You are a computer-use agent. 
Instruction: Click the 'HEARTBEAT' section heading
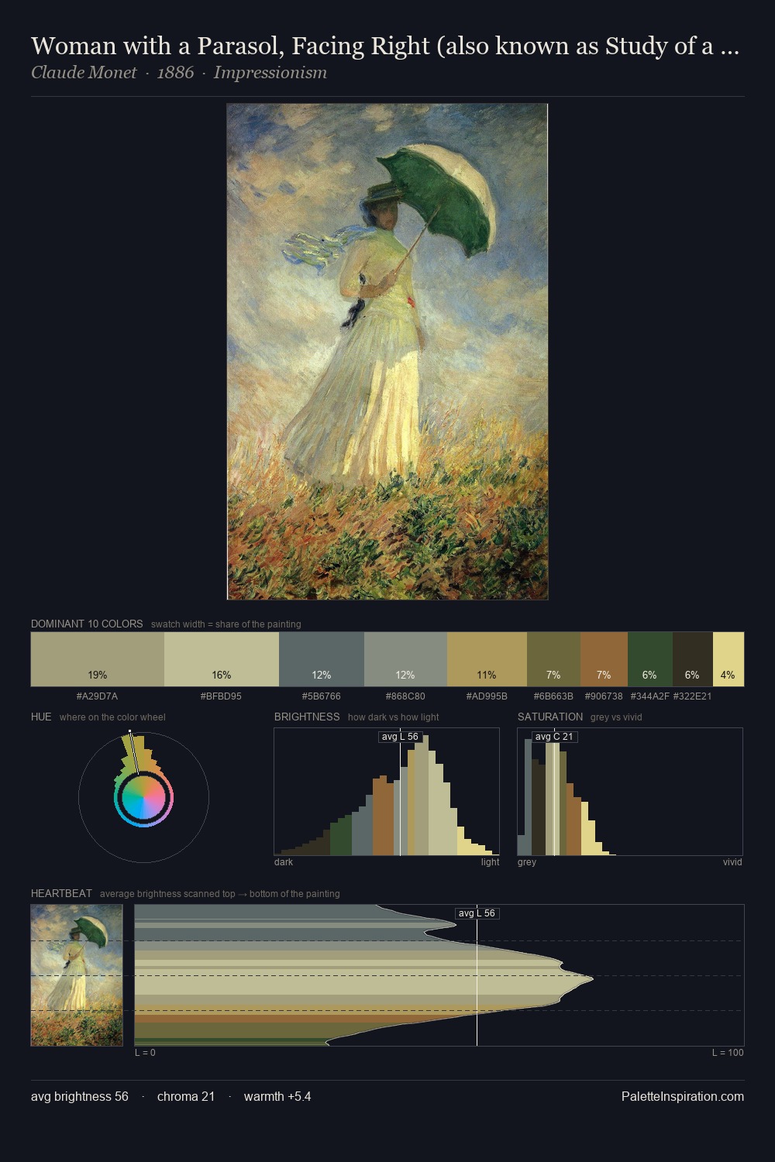(61, 893)
